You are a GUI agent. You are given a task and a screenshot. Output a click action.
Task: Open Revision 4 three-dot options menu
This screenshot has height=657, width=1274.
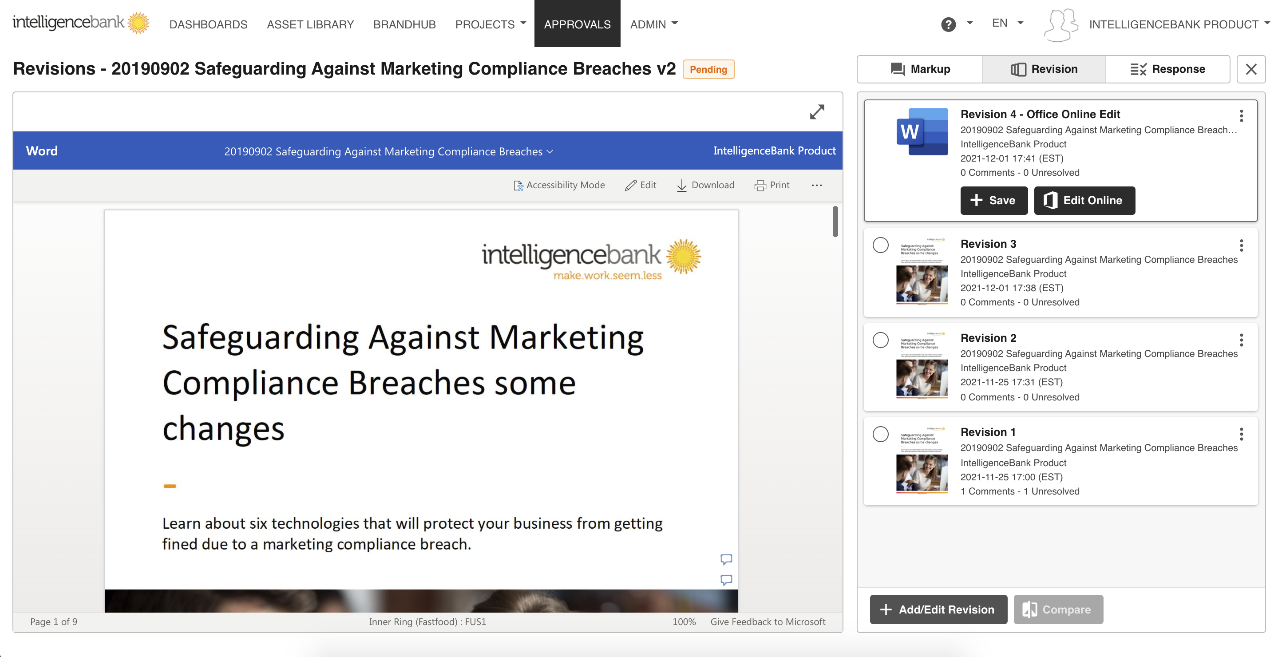coord(1241,116)
